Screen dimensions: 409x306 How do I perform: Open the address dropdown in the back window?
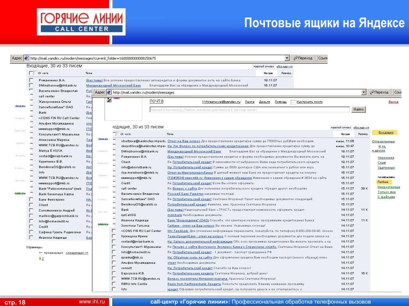point(287,58)
